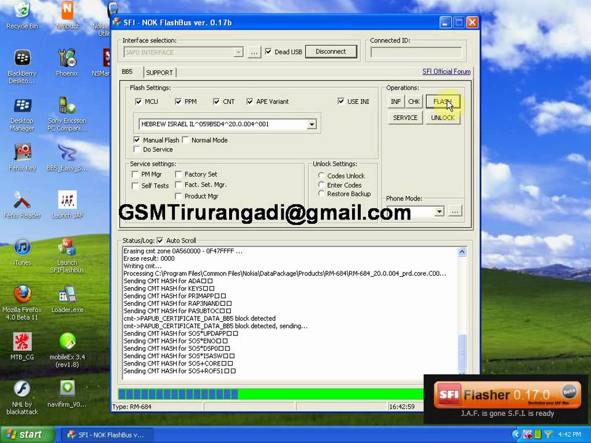Click the log scrollbar up arrow

coord(462,252)
